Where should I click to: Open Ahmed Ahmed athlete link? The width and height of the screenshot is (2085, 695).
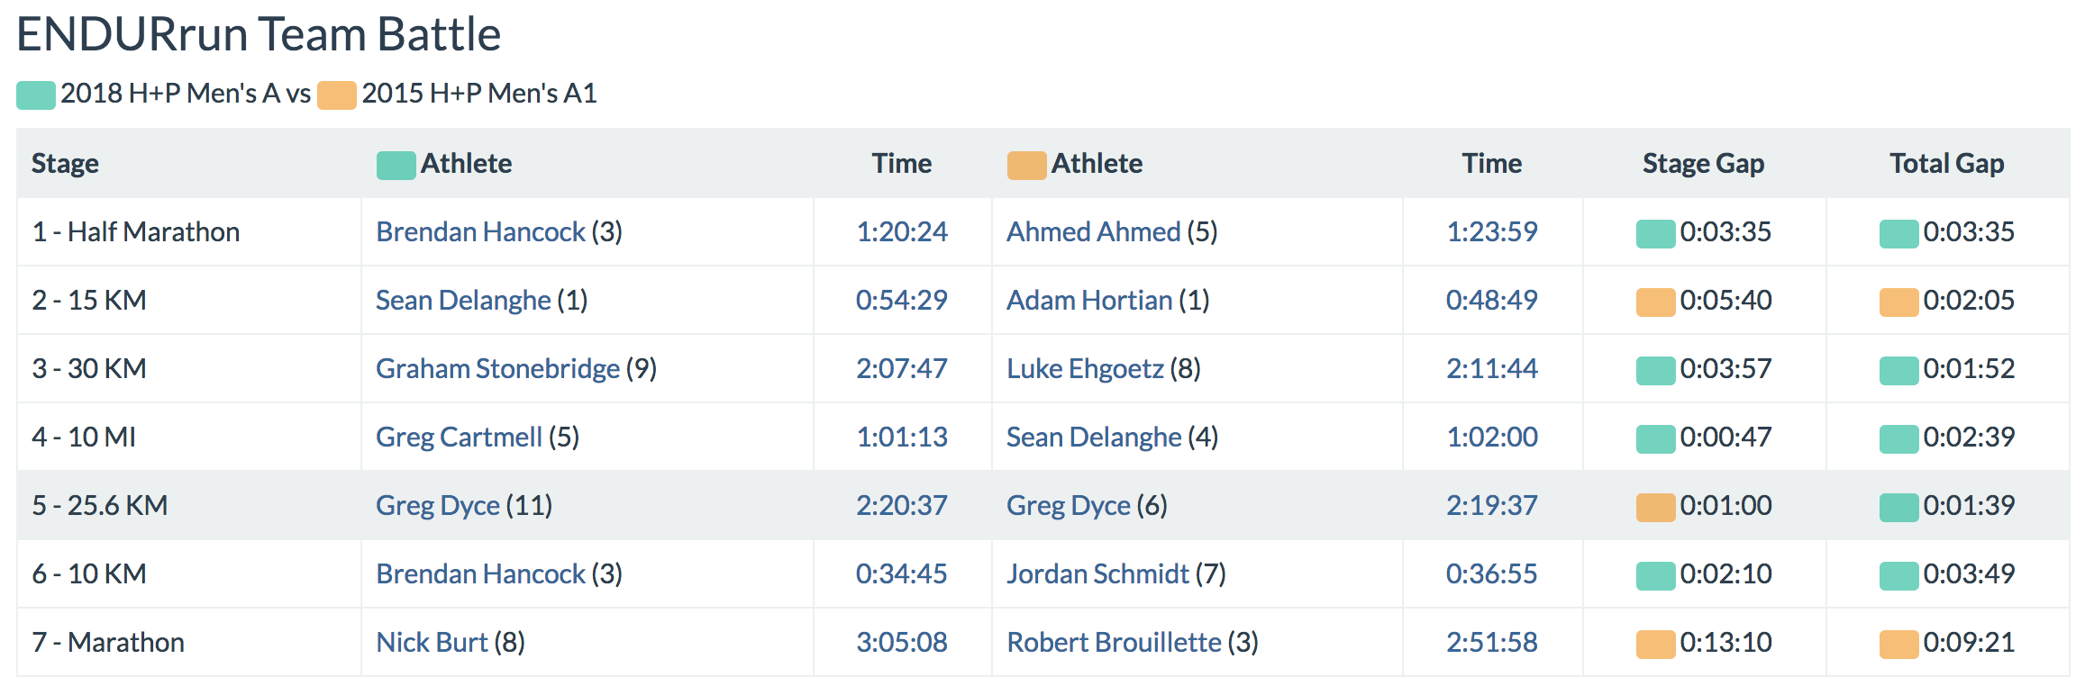[x=1093, y=232]
